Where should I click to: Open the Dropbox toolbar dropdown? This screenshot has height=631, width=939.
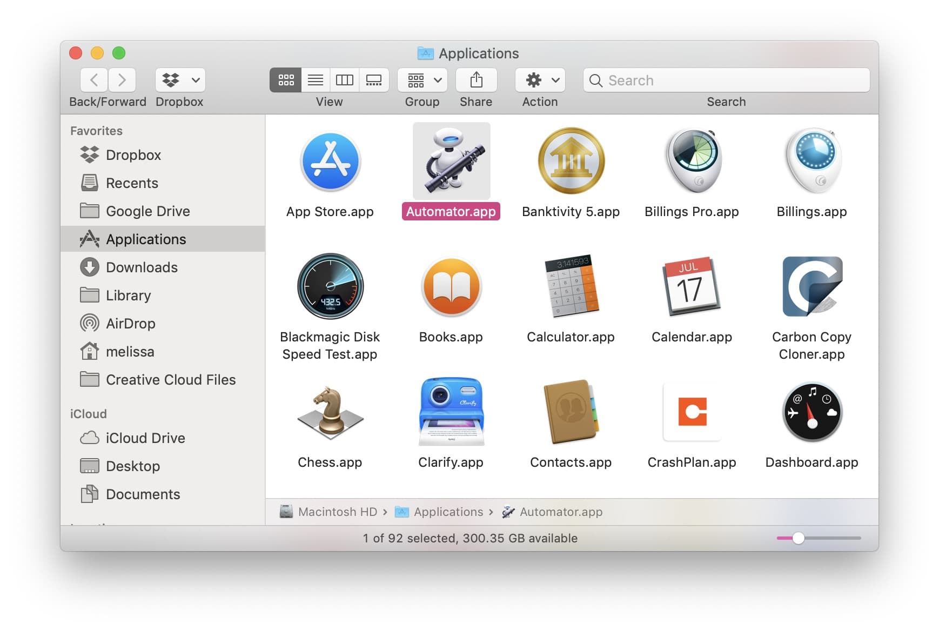tap(180, 80)
